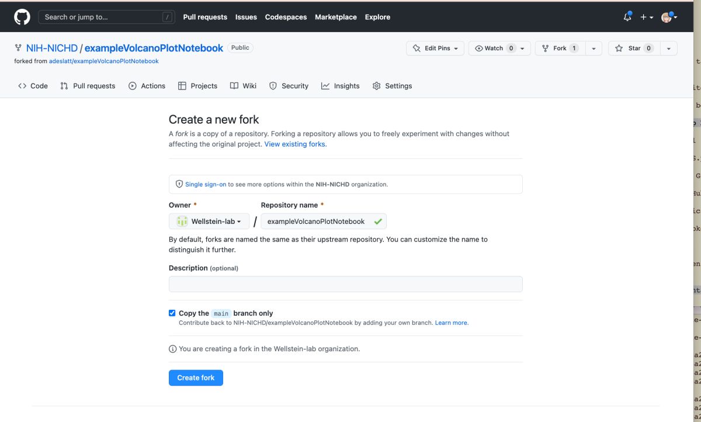Viewport: 701px width, 422px height.
Task: Open the plus create-new menu
Action: coord(647,18)
